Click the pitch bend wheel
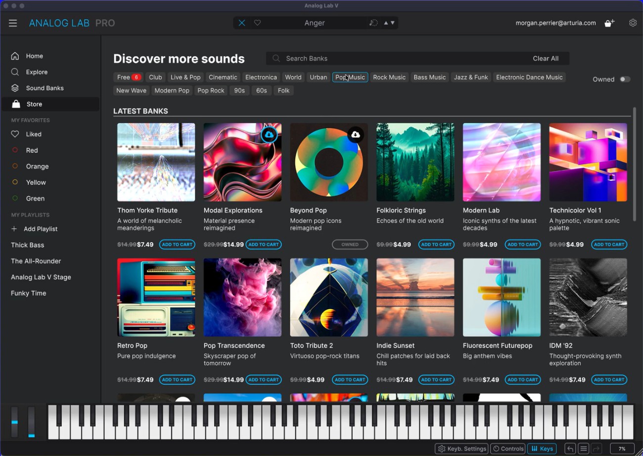 coord(14,421)
